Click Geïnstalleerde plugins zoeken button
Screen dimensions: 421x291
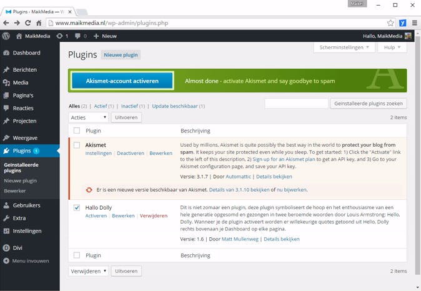[x=369, y=104]
